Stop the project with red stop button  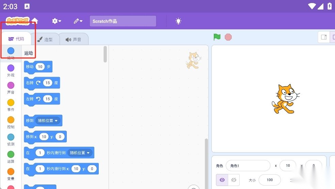228,37
